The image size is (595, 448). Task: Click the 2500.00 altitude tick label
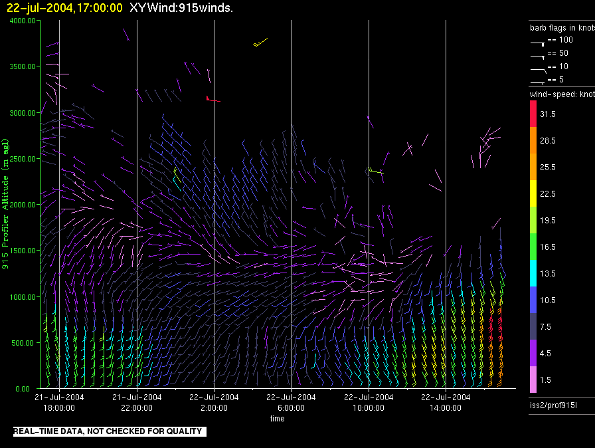[x=23, y=159]
